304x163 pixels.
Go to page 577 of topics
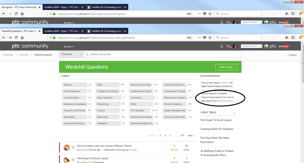[x=182, y=136]
